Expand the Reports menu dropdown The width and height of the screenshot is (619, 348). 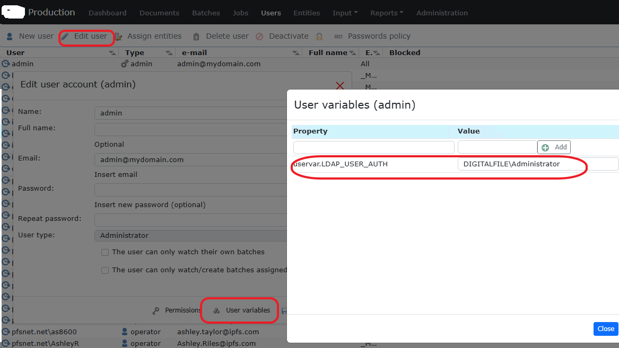click(x=387, y=13)
